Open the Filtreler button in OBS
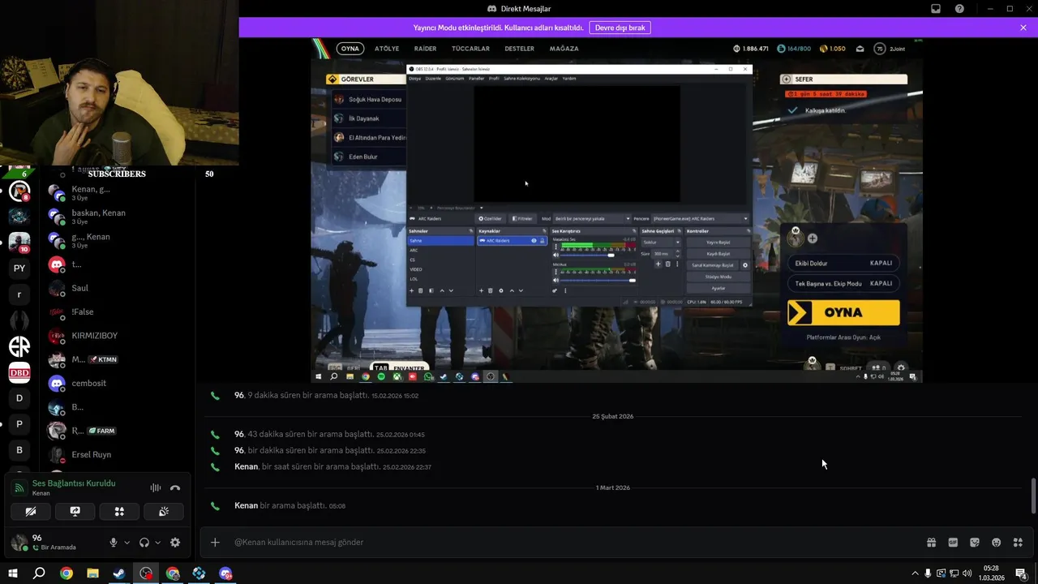Screen dimensions: 1038x584 [522, 218]
